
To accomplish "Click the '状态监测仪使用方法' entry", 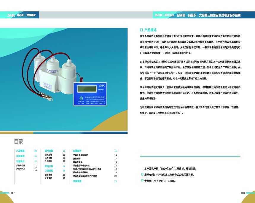I will pos(81,165).
